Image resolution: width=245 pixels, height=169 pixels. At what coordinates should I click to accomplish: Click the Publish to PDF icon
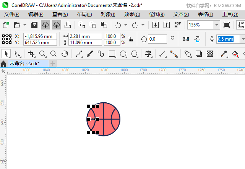177,25
